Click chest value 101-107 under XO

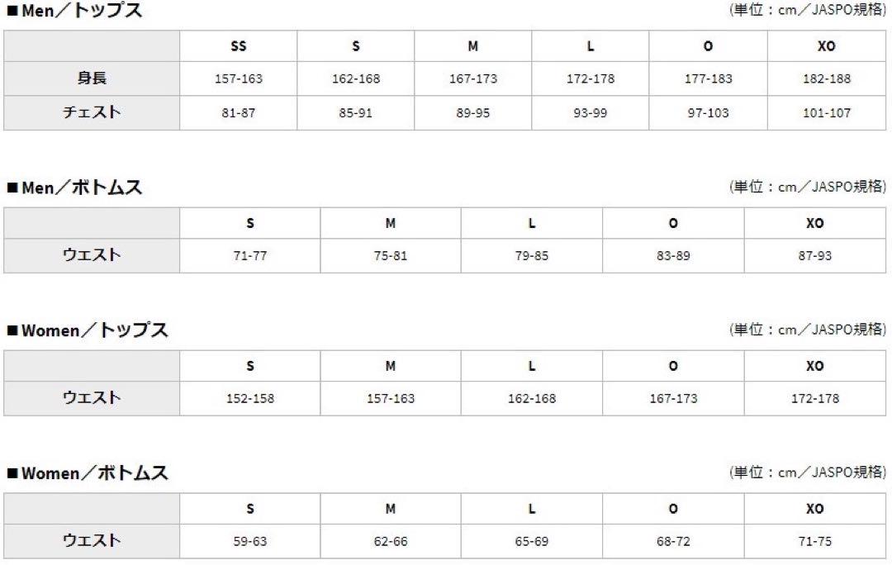(x=826, y=112)
